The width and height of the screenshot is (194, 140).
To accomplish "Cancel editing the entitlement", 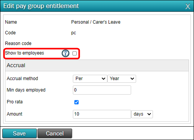I will pos(55,134).
